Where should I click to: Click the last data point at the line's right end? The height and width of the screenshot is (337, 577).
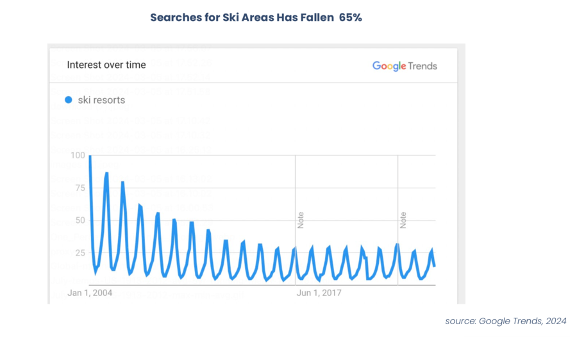(435, 266)
